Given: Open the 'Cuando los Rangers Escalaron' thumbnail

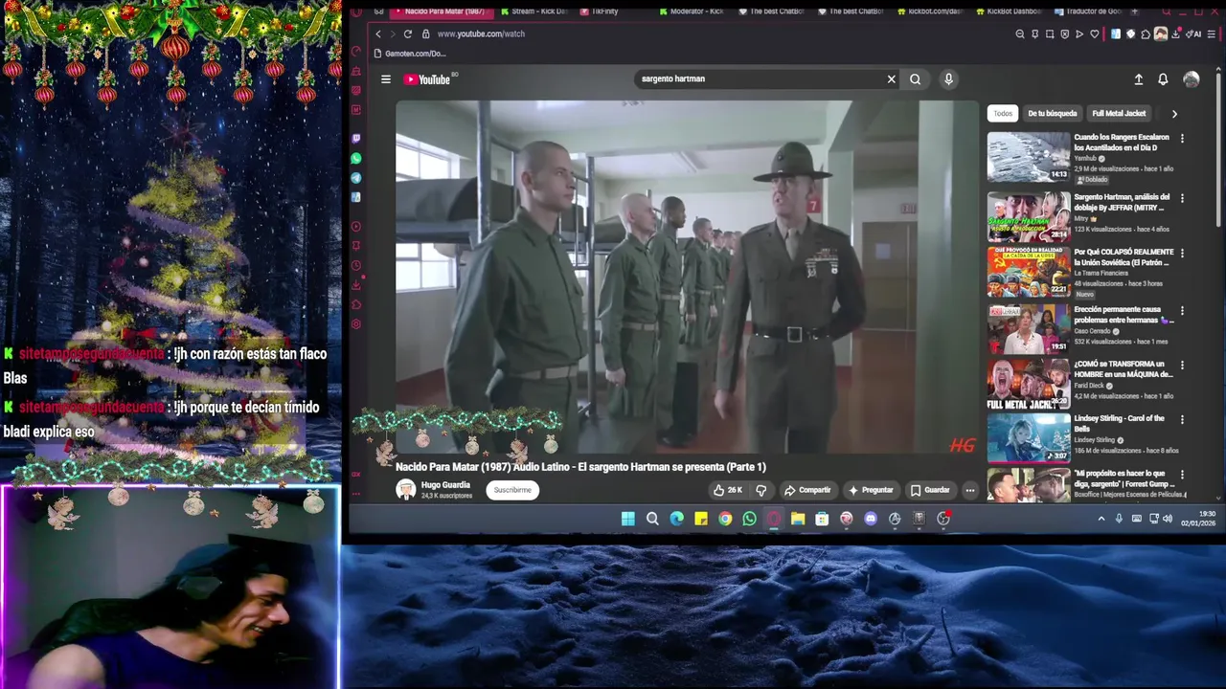Looking at the screenshot, I should (1029, 157).
